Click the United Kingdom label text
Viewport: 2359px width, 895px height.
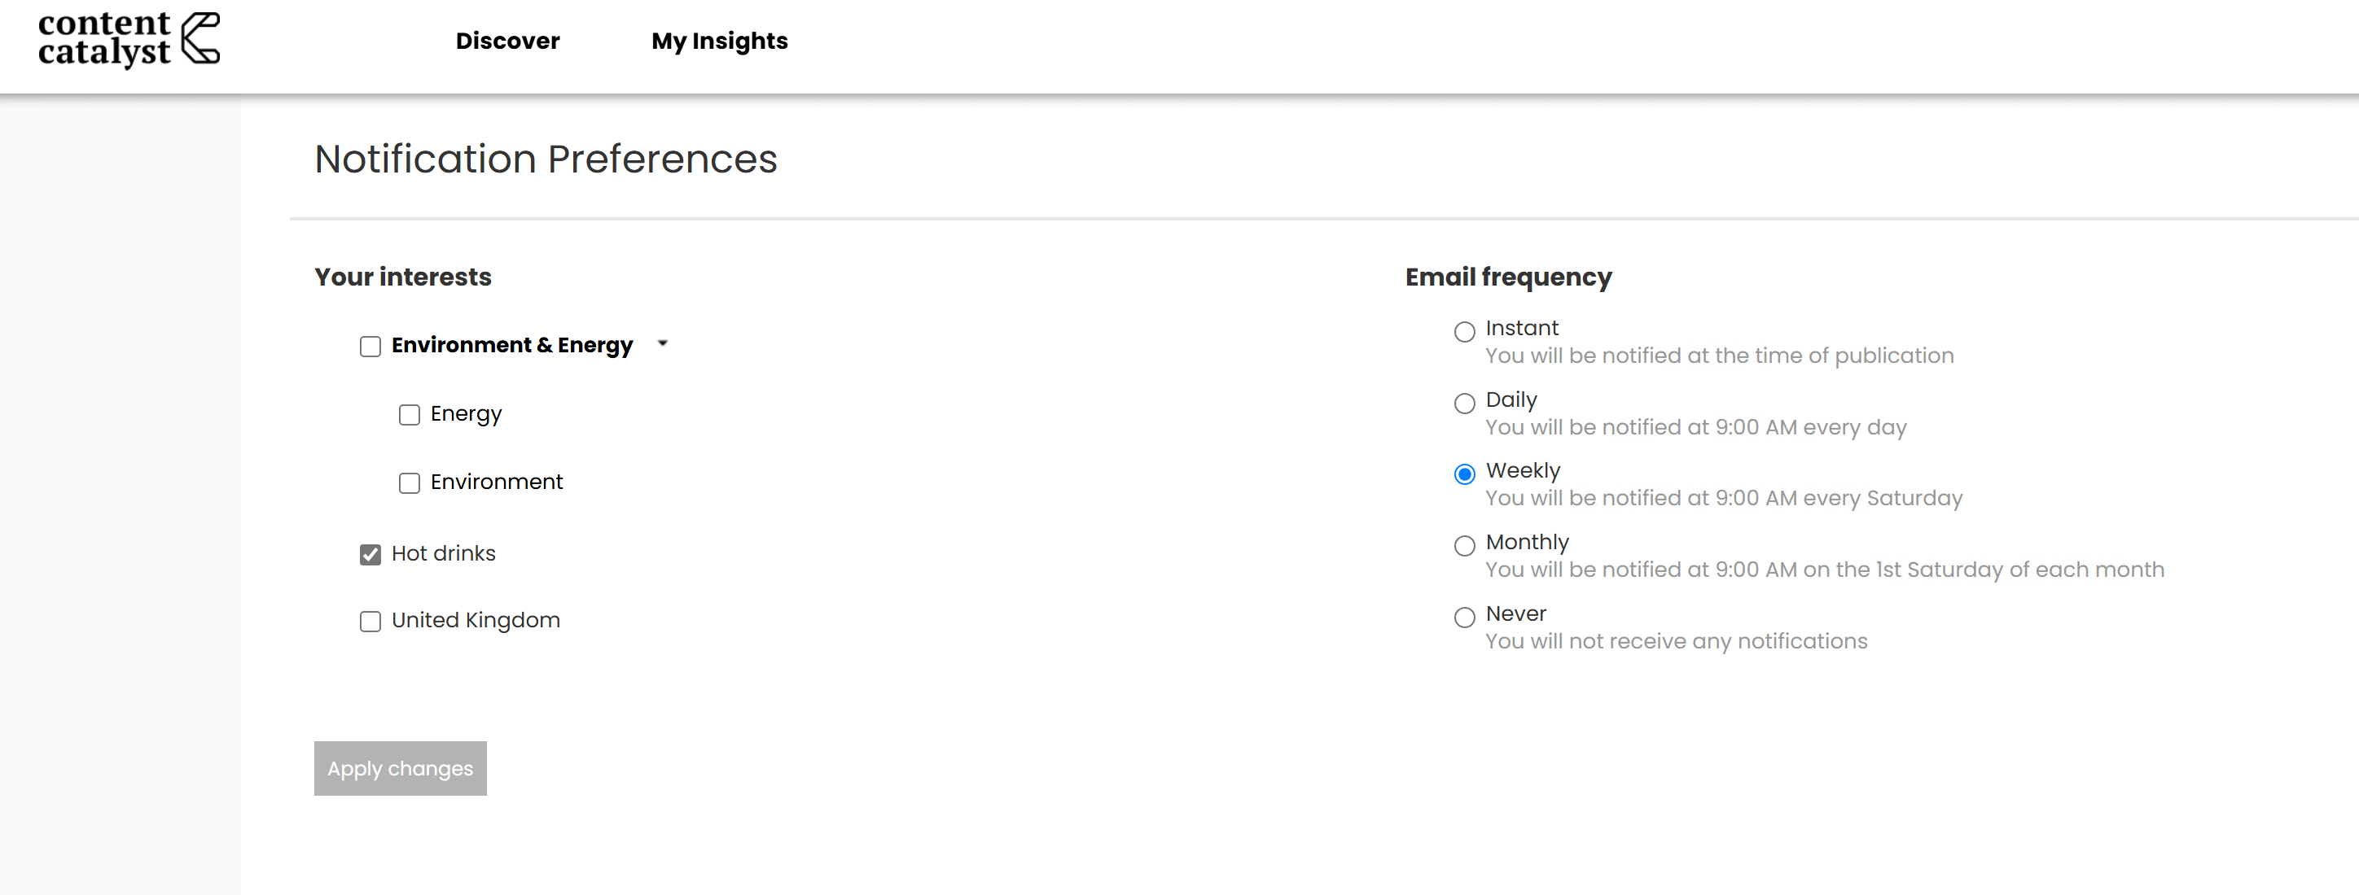(476, 621)
